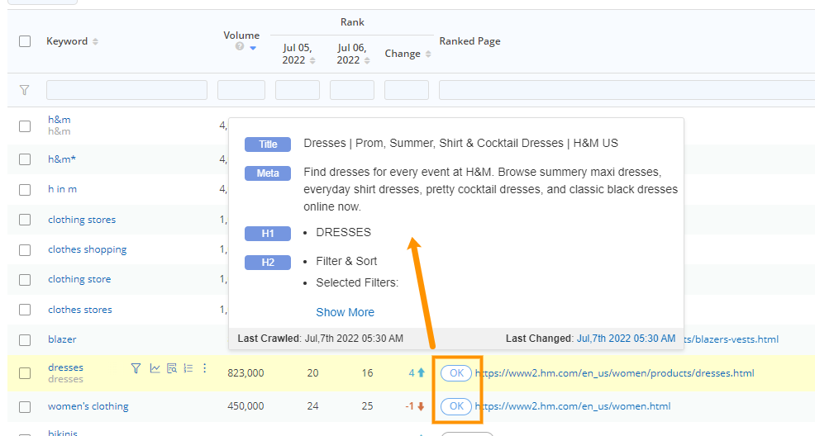
Task: Click the Keyword filter input field
Action: pos(126,90)
